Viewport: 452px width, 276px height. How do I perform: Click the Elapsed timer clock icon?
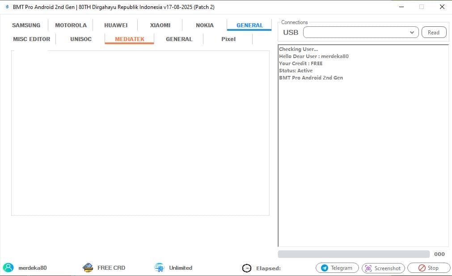(246, 268)
